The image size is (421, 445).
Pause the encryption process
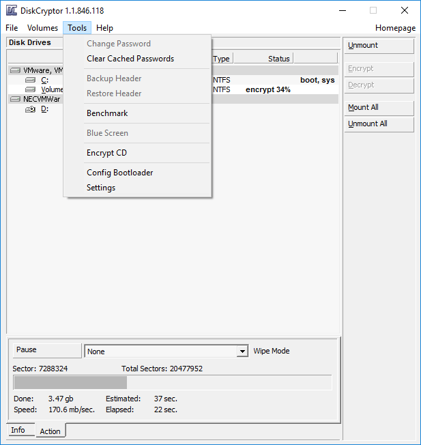[x=47, y=350]
